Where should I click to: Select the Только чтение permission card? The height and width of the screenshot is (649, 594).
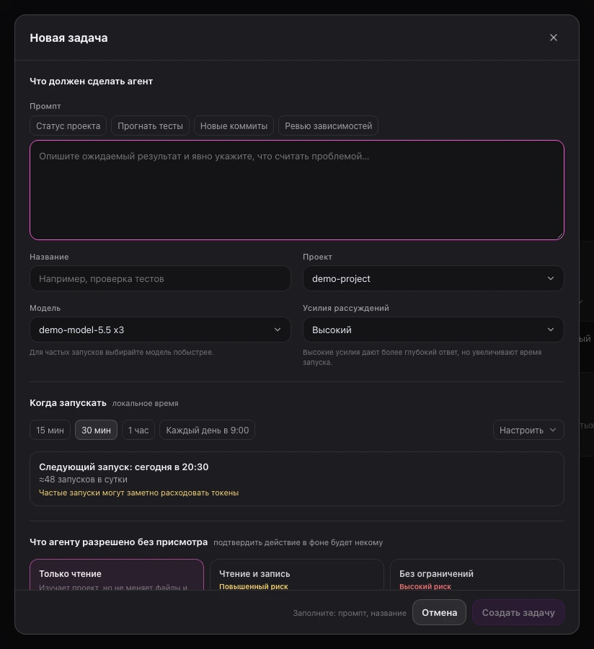pos(117,575)
